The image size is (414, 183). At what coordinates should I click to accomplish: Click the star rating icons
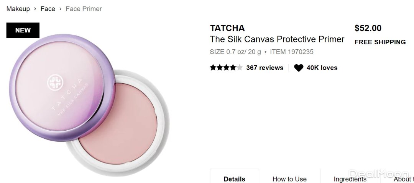(226, 68)
